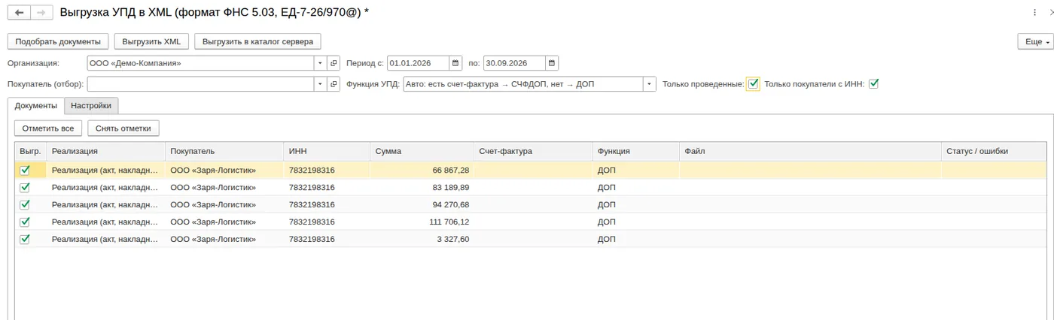Screen dimensions: 1054x320
Task: Click Покупатель cell in the 3 327,60 row
Action: (224, 239)
